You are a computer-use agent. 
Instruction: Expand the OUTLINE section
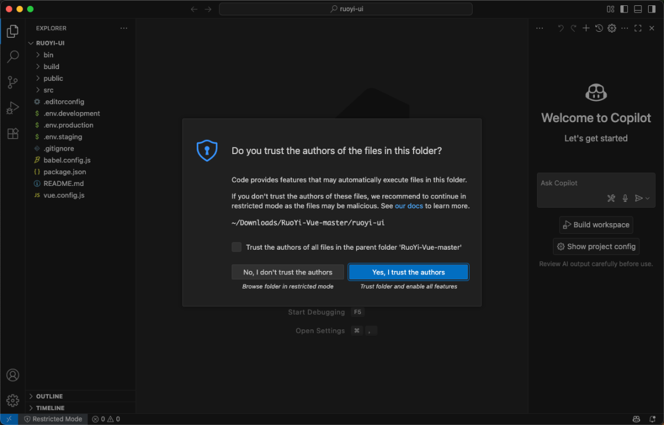[80, 396]
